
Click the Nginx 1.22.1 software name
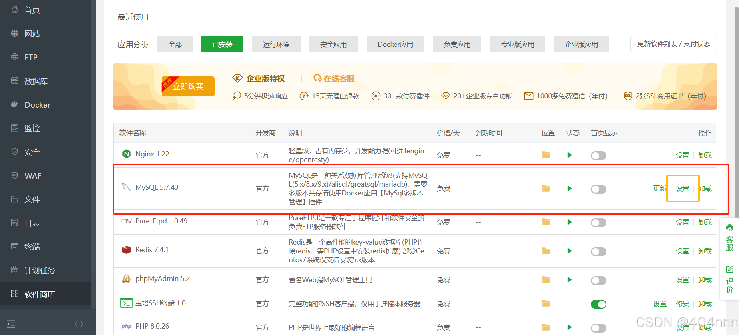click(x=155, y=154)
